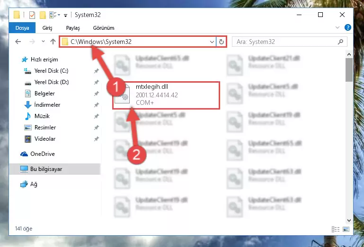Viewport: 364px width, 247px height.
Task: Open the recent locations dropdown arrow
Action: [43, 42]
